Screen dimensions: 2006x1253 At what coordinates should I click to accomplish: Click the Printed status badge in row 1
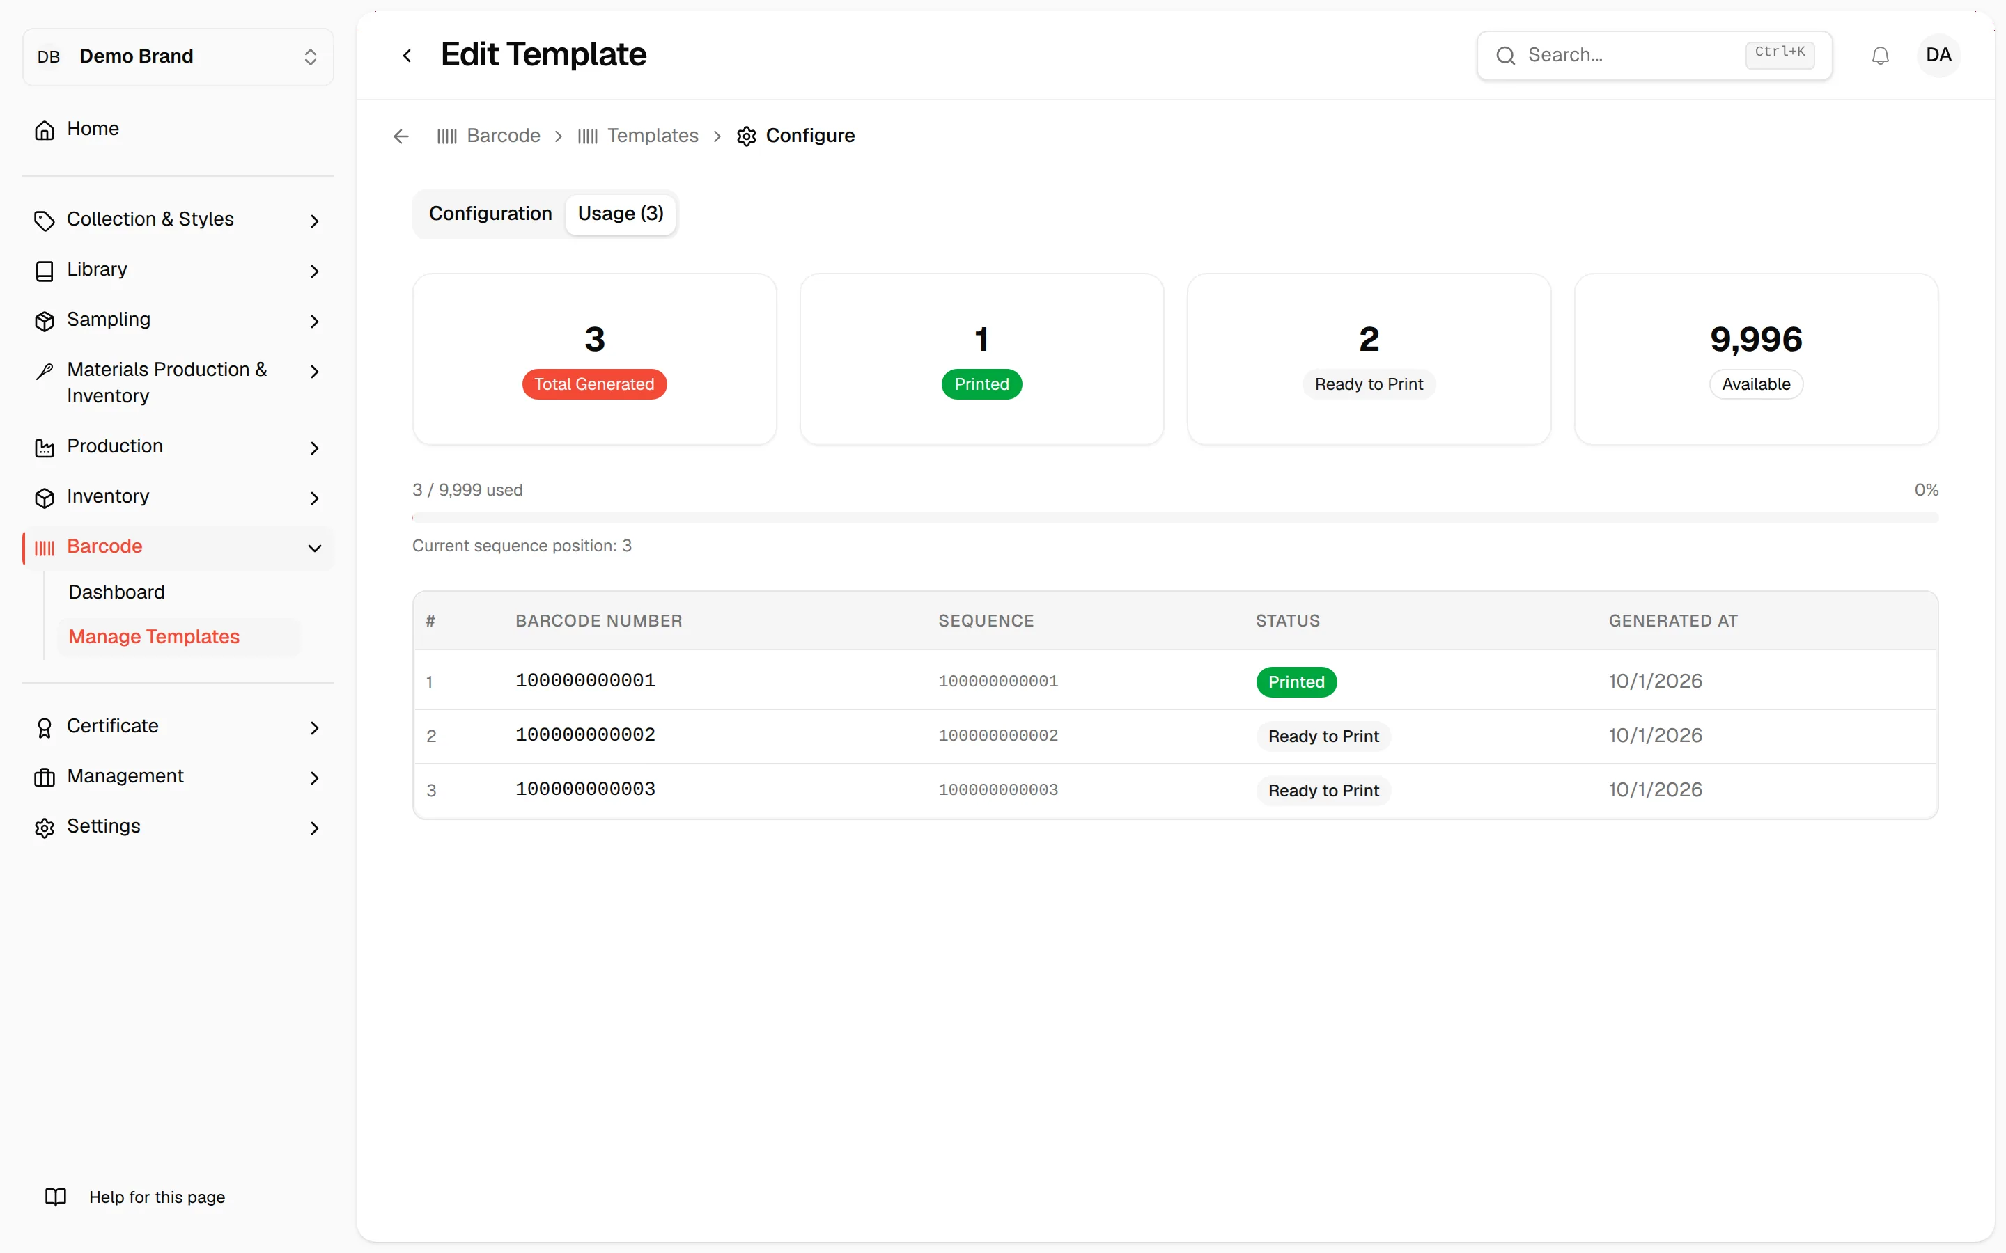[1296, 682]
